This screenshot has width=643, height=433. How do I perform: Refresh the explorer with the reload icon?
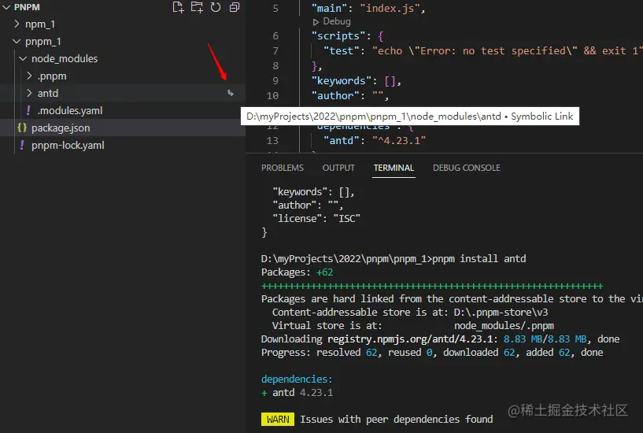(x=216, y=7)
